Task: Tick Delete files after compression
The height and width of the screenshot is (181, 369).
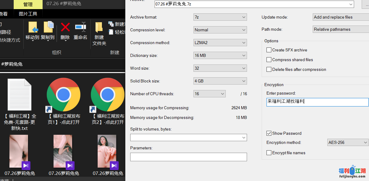Action: pyautogui.click(x=269, y=69)
